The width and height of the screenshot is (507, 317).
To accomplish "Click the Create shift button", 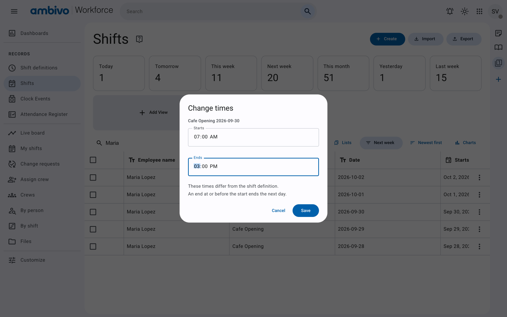I will (387, 39).
